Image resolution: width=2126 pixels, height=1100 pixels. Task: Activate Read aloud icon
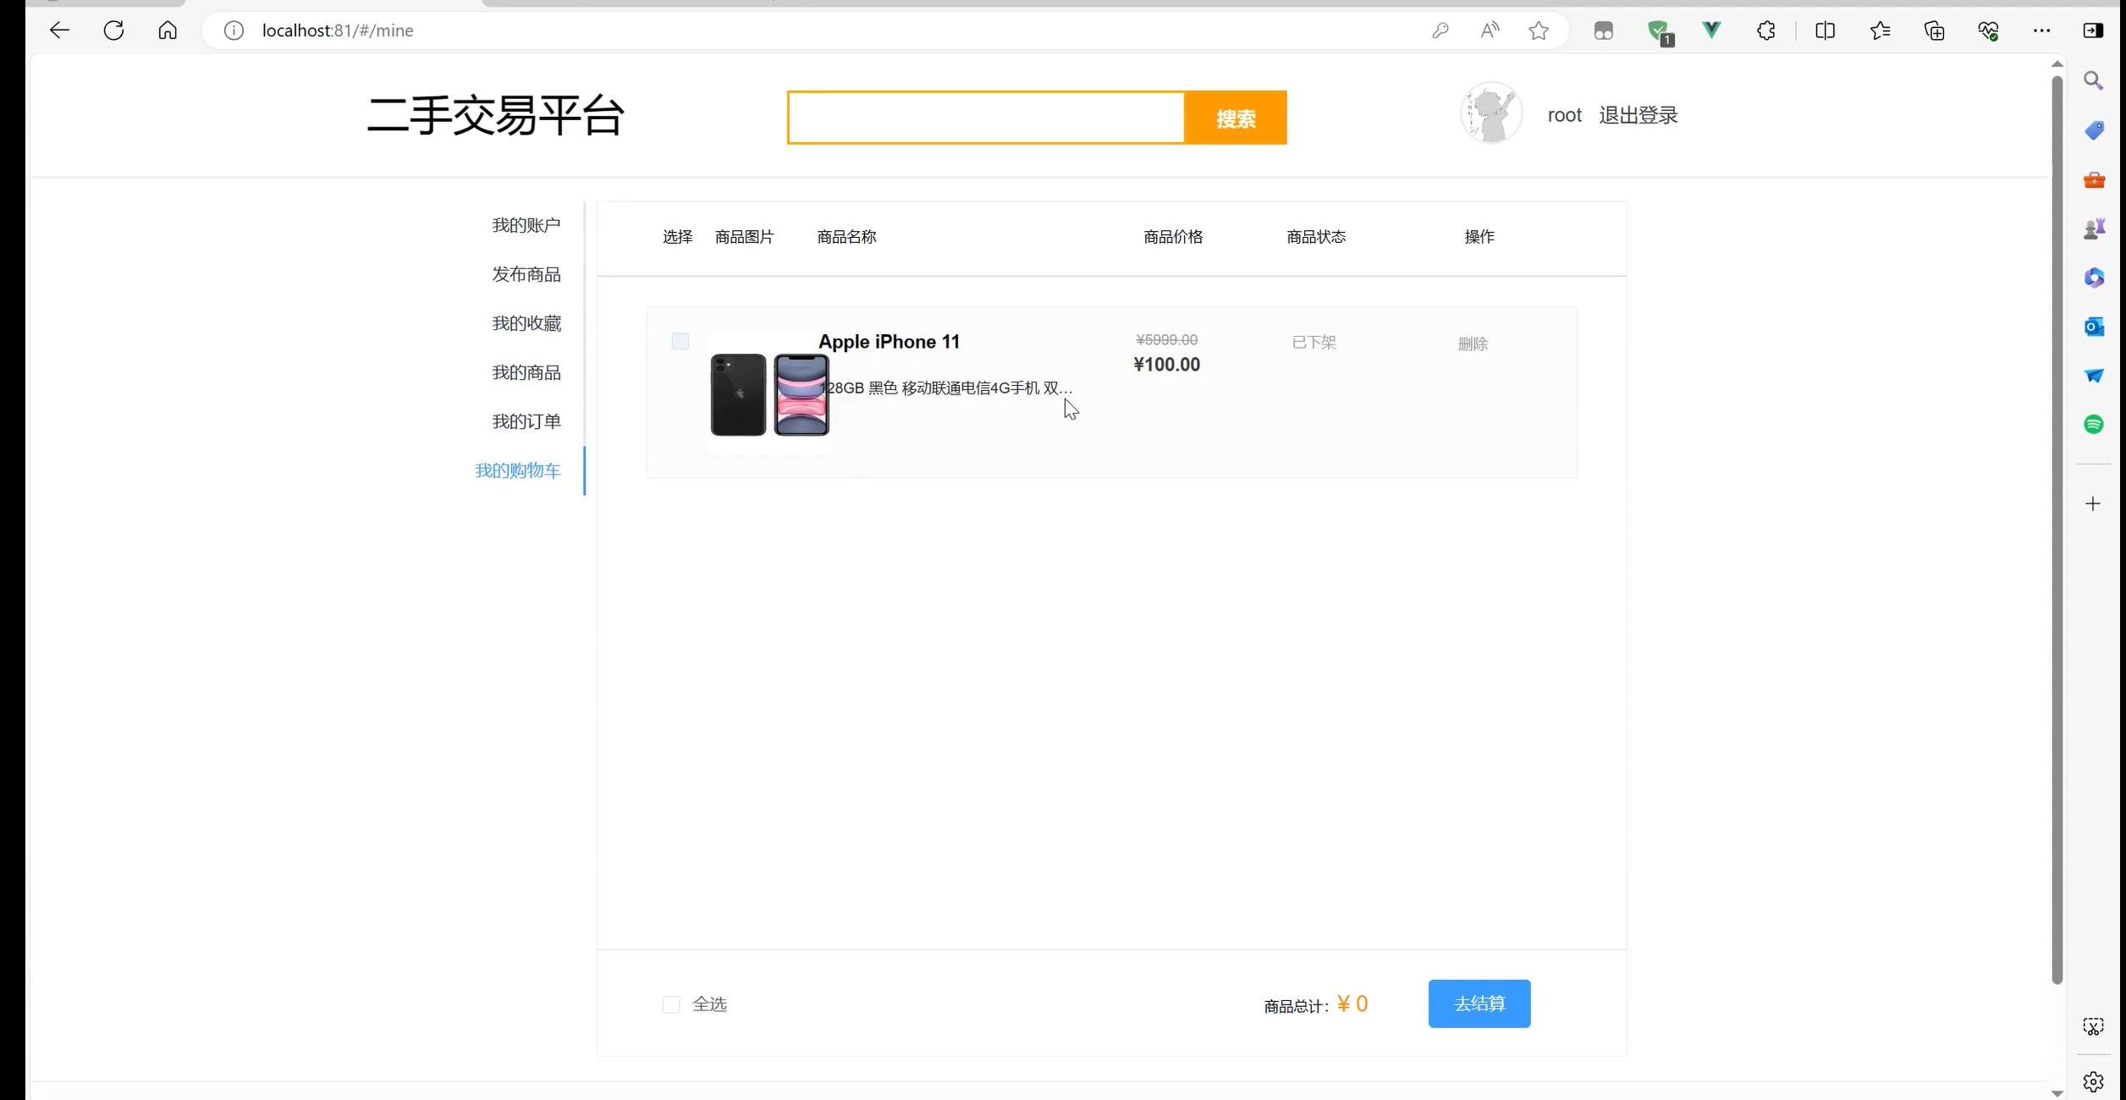tap(1490, 30)
